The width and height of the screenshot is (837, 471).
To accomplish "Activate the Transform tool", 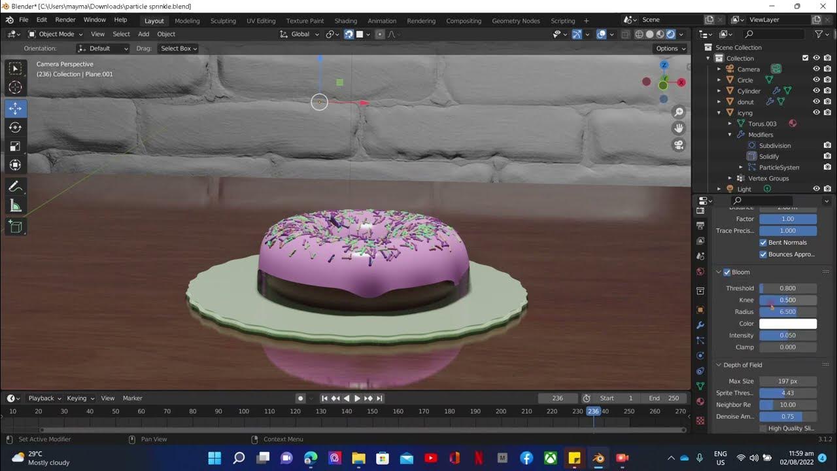I will tap(15, 165).
